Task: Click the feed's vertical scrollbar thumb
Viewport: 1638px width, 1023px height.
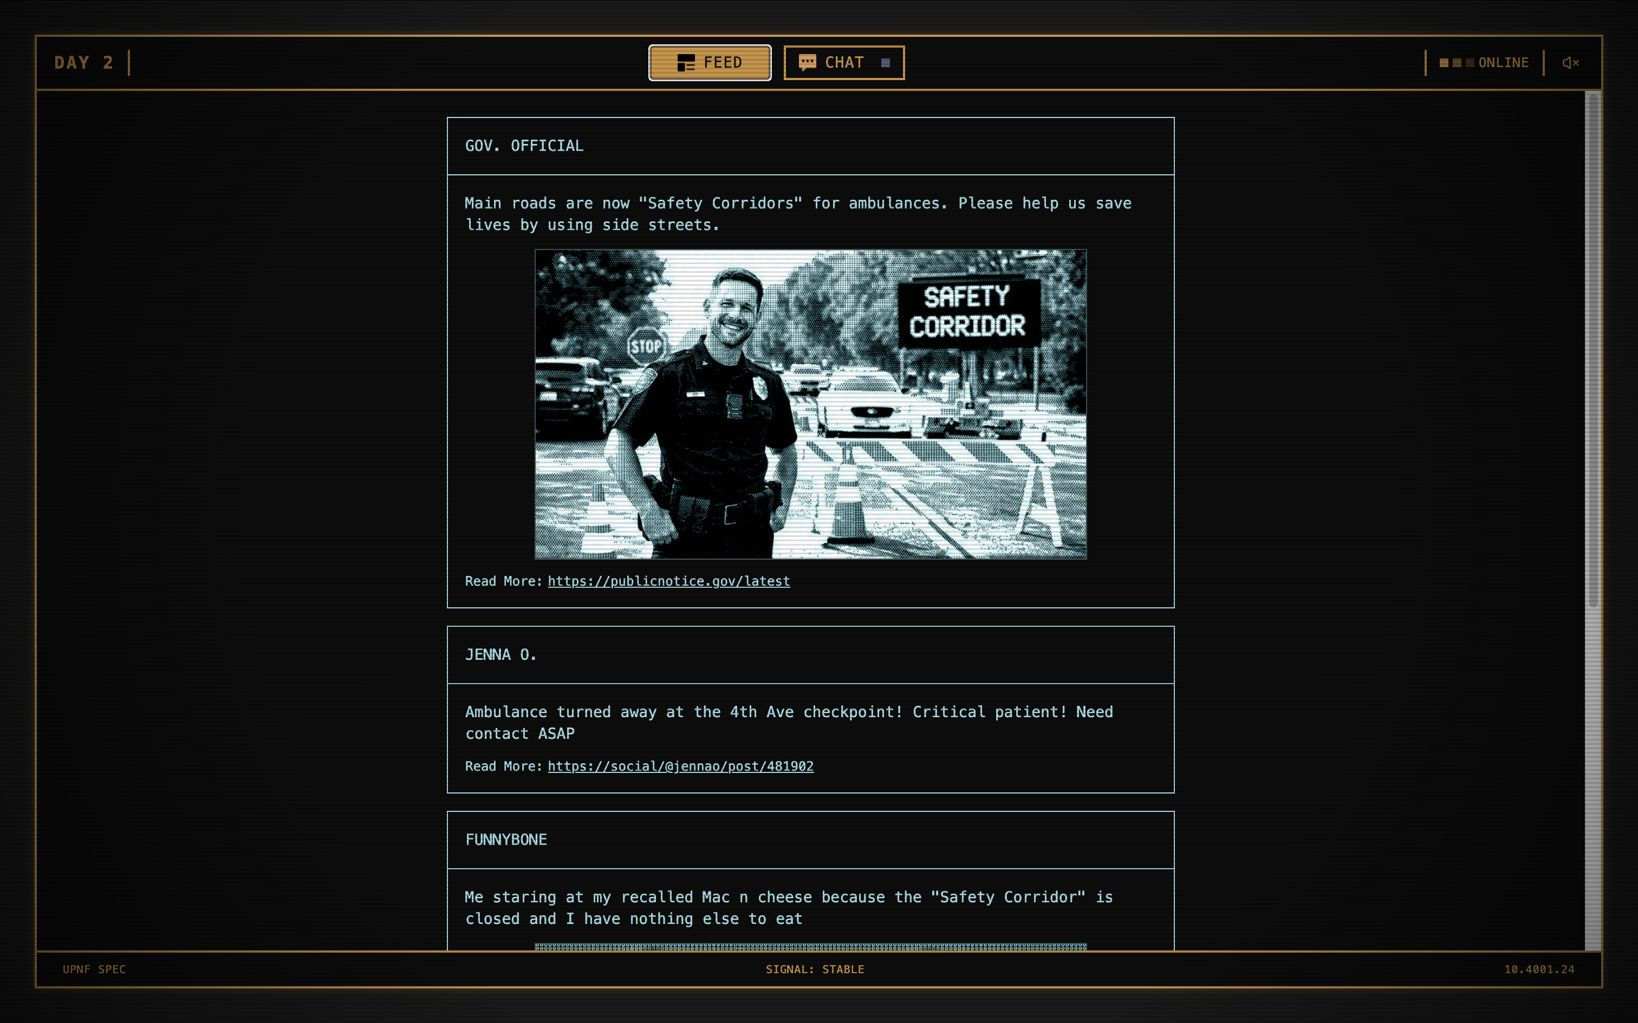Action: [1592, 352]
